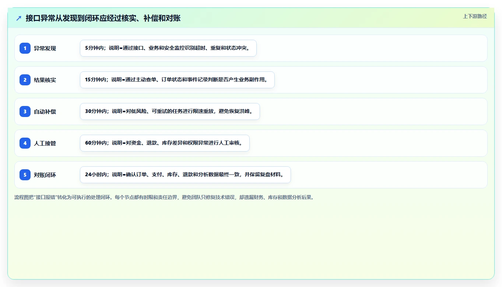Select the step 3 number badge
Viewport: 502px width, 287px height.
pos(25,111)
